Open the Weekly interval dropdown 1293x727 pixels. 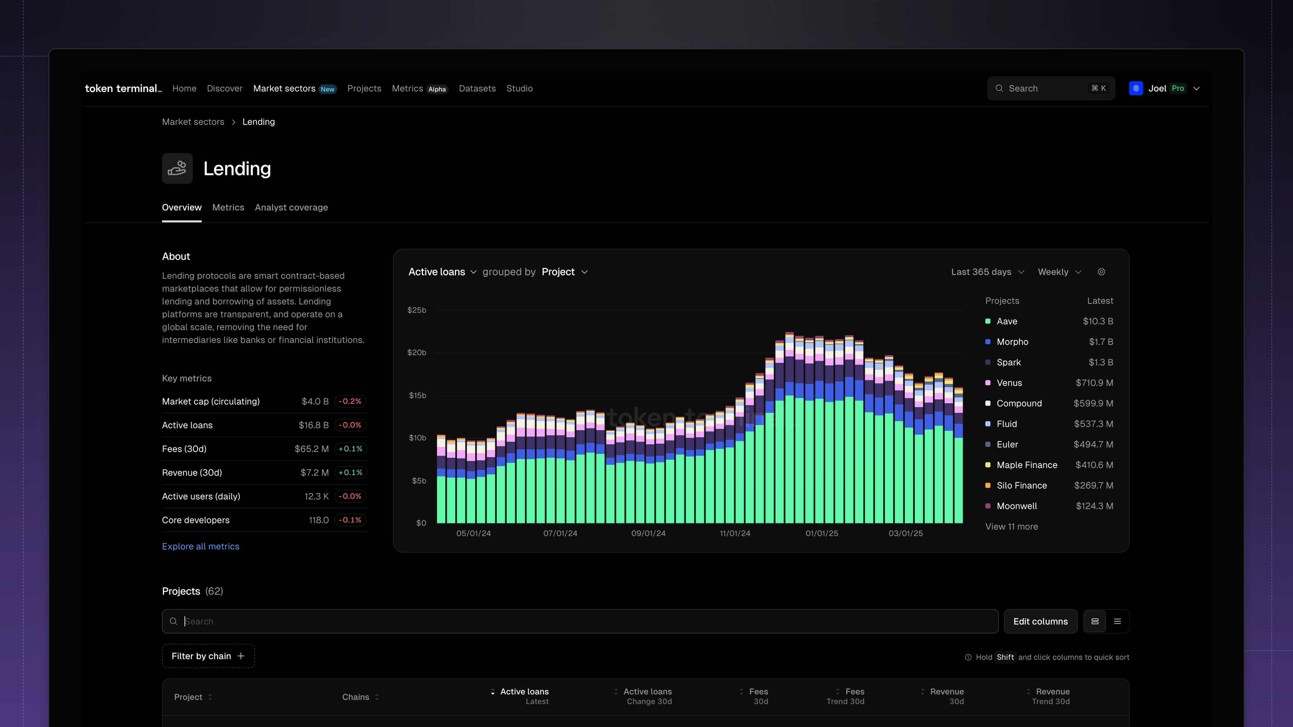click(1059, 272)
